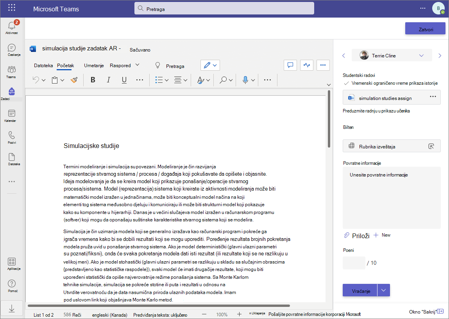The height and width of the screenshot is (319, 449).
Task: Click New feedback file link
Action: [x=382, y=235]
